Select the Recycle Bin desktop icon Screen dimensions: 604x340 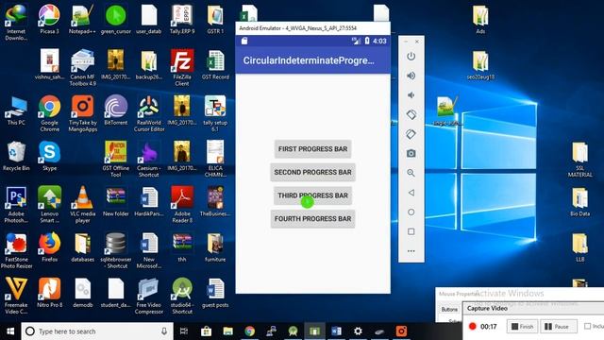[16, 156]
